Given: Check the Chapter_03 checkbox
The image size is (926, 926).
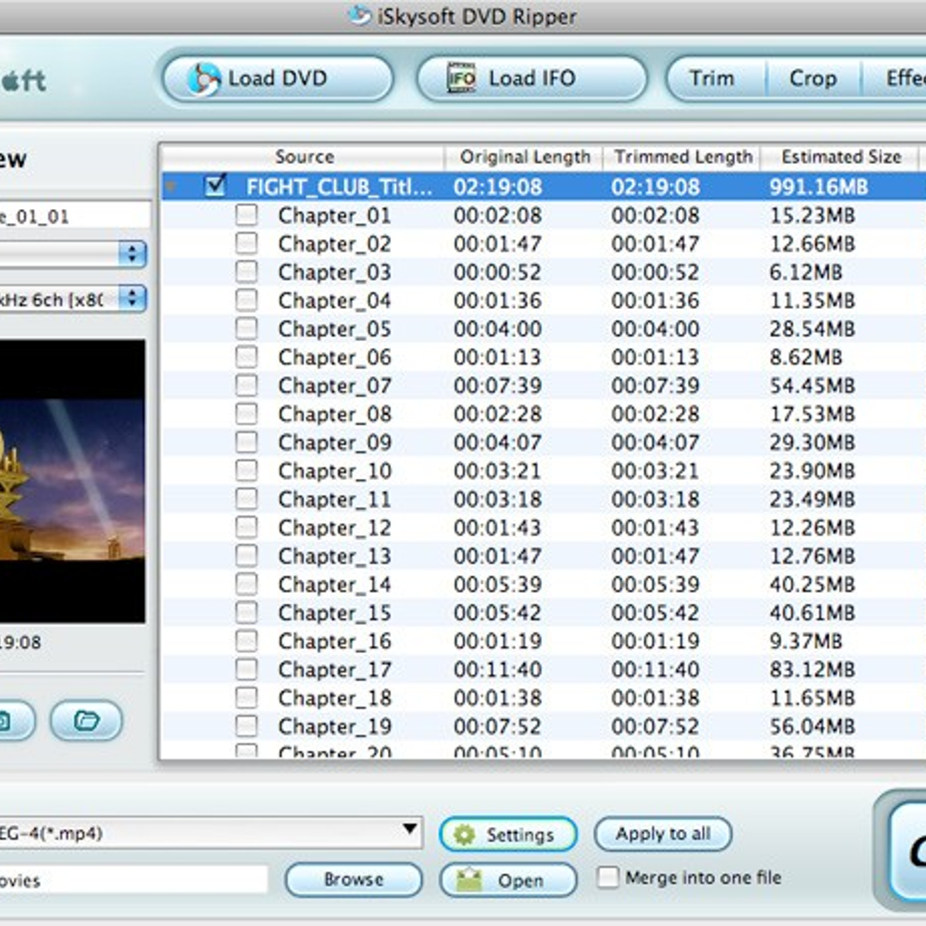Looking at the screenshot, I should (247, 271).
